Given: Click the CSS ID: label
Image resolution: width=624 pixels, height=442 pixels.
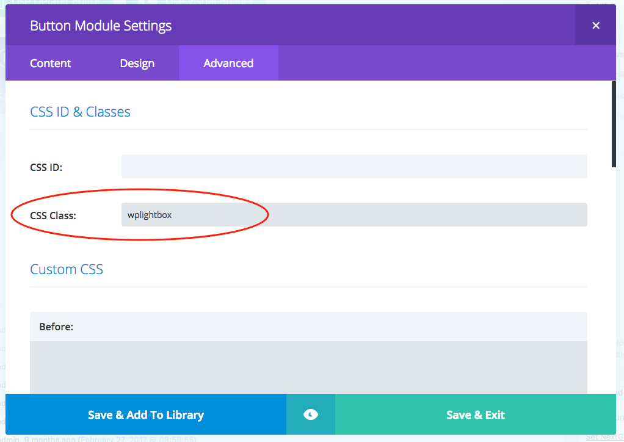Looking at the screenshot, I should click(x=46, y=167).
